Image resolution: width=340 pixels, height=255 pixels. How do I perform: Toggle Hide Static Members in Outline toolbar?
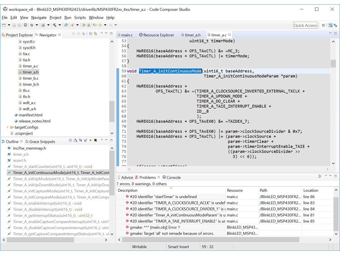click(x=85, y=141)
